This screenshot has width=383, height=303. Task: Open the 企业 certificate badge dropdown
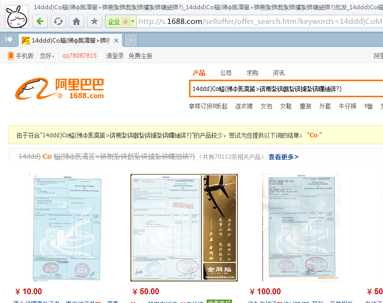pyautogui.click(x=121, y=22)
